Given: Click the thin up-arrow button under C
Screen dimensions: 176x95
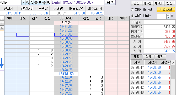Looking at the screenshot, I should [2, 23].
